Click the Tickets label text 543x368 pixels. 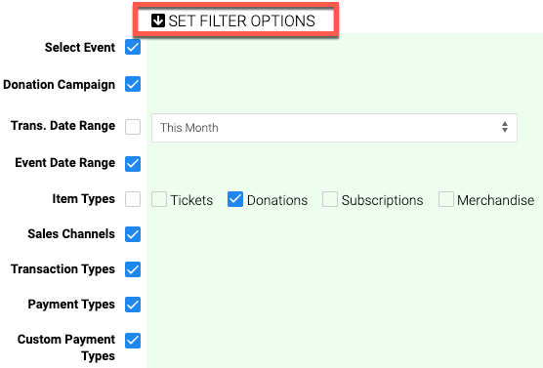(191, 200)
